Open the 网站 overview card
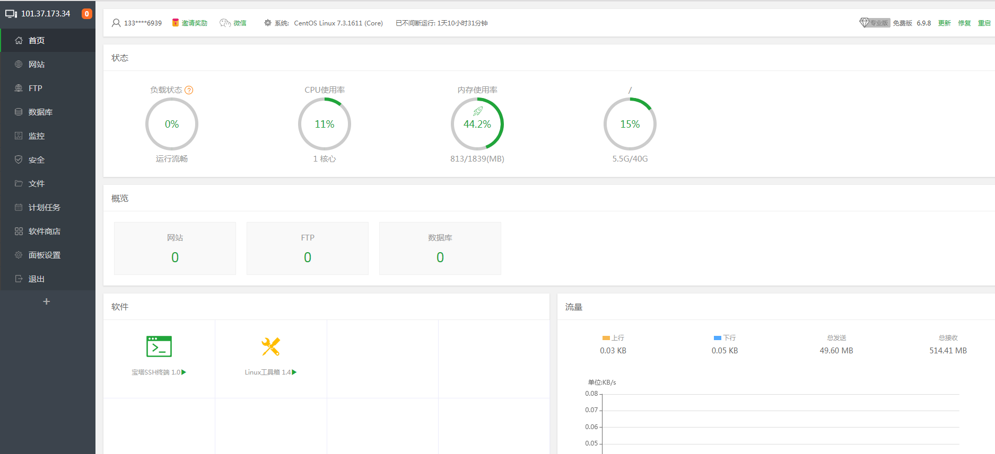 tap(175, 248)
